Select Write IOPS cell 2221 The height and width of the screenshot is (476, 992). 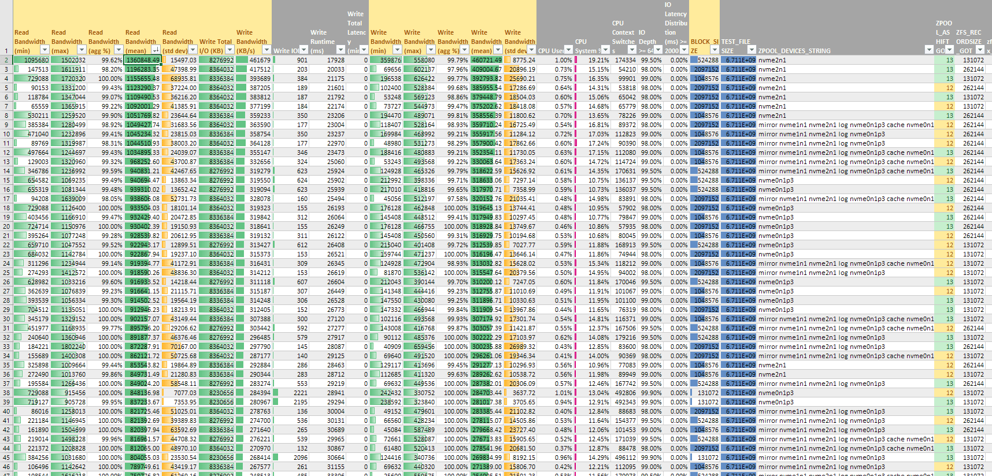click(291, 393)
